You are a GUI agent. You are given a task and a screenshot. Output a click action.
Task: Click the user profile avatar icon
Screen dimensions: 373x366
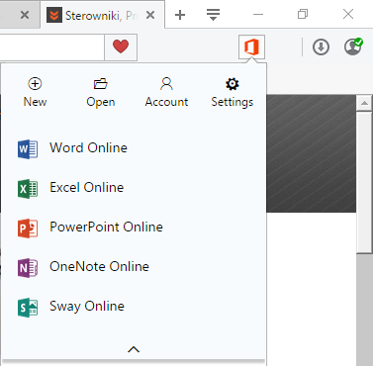(x=353, y=46)
